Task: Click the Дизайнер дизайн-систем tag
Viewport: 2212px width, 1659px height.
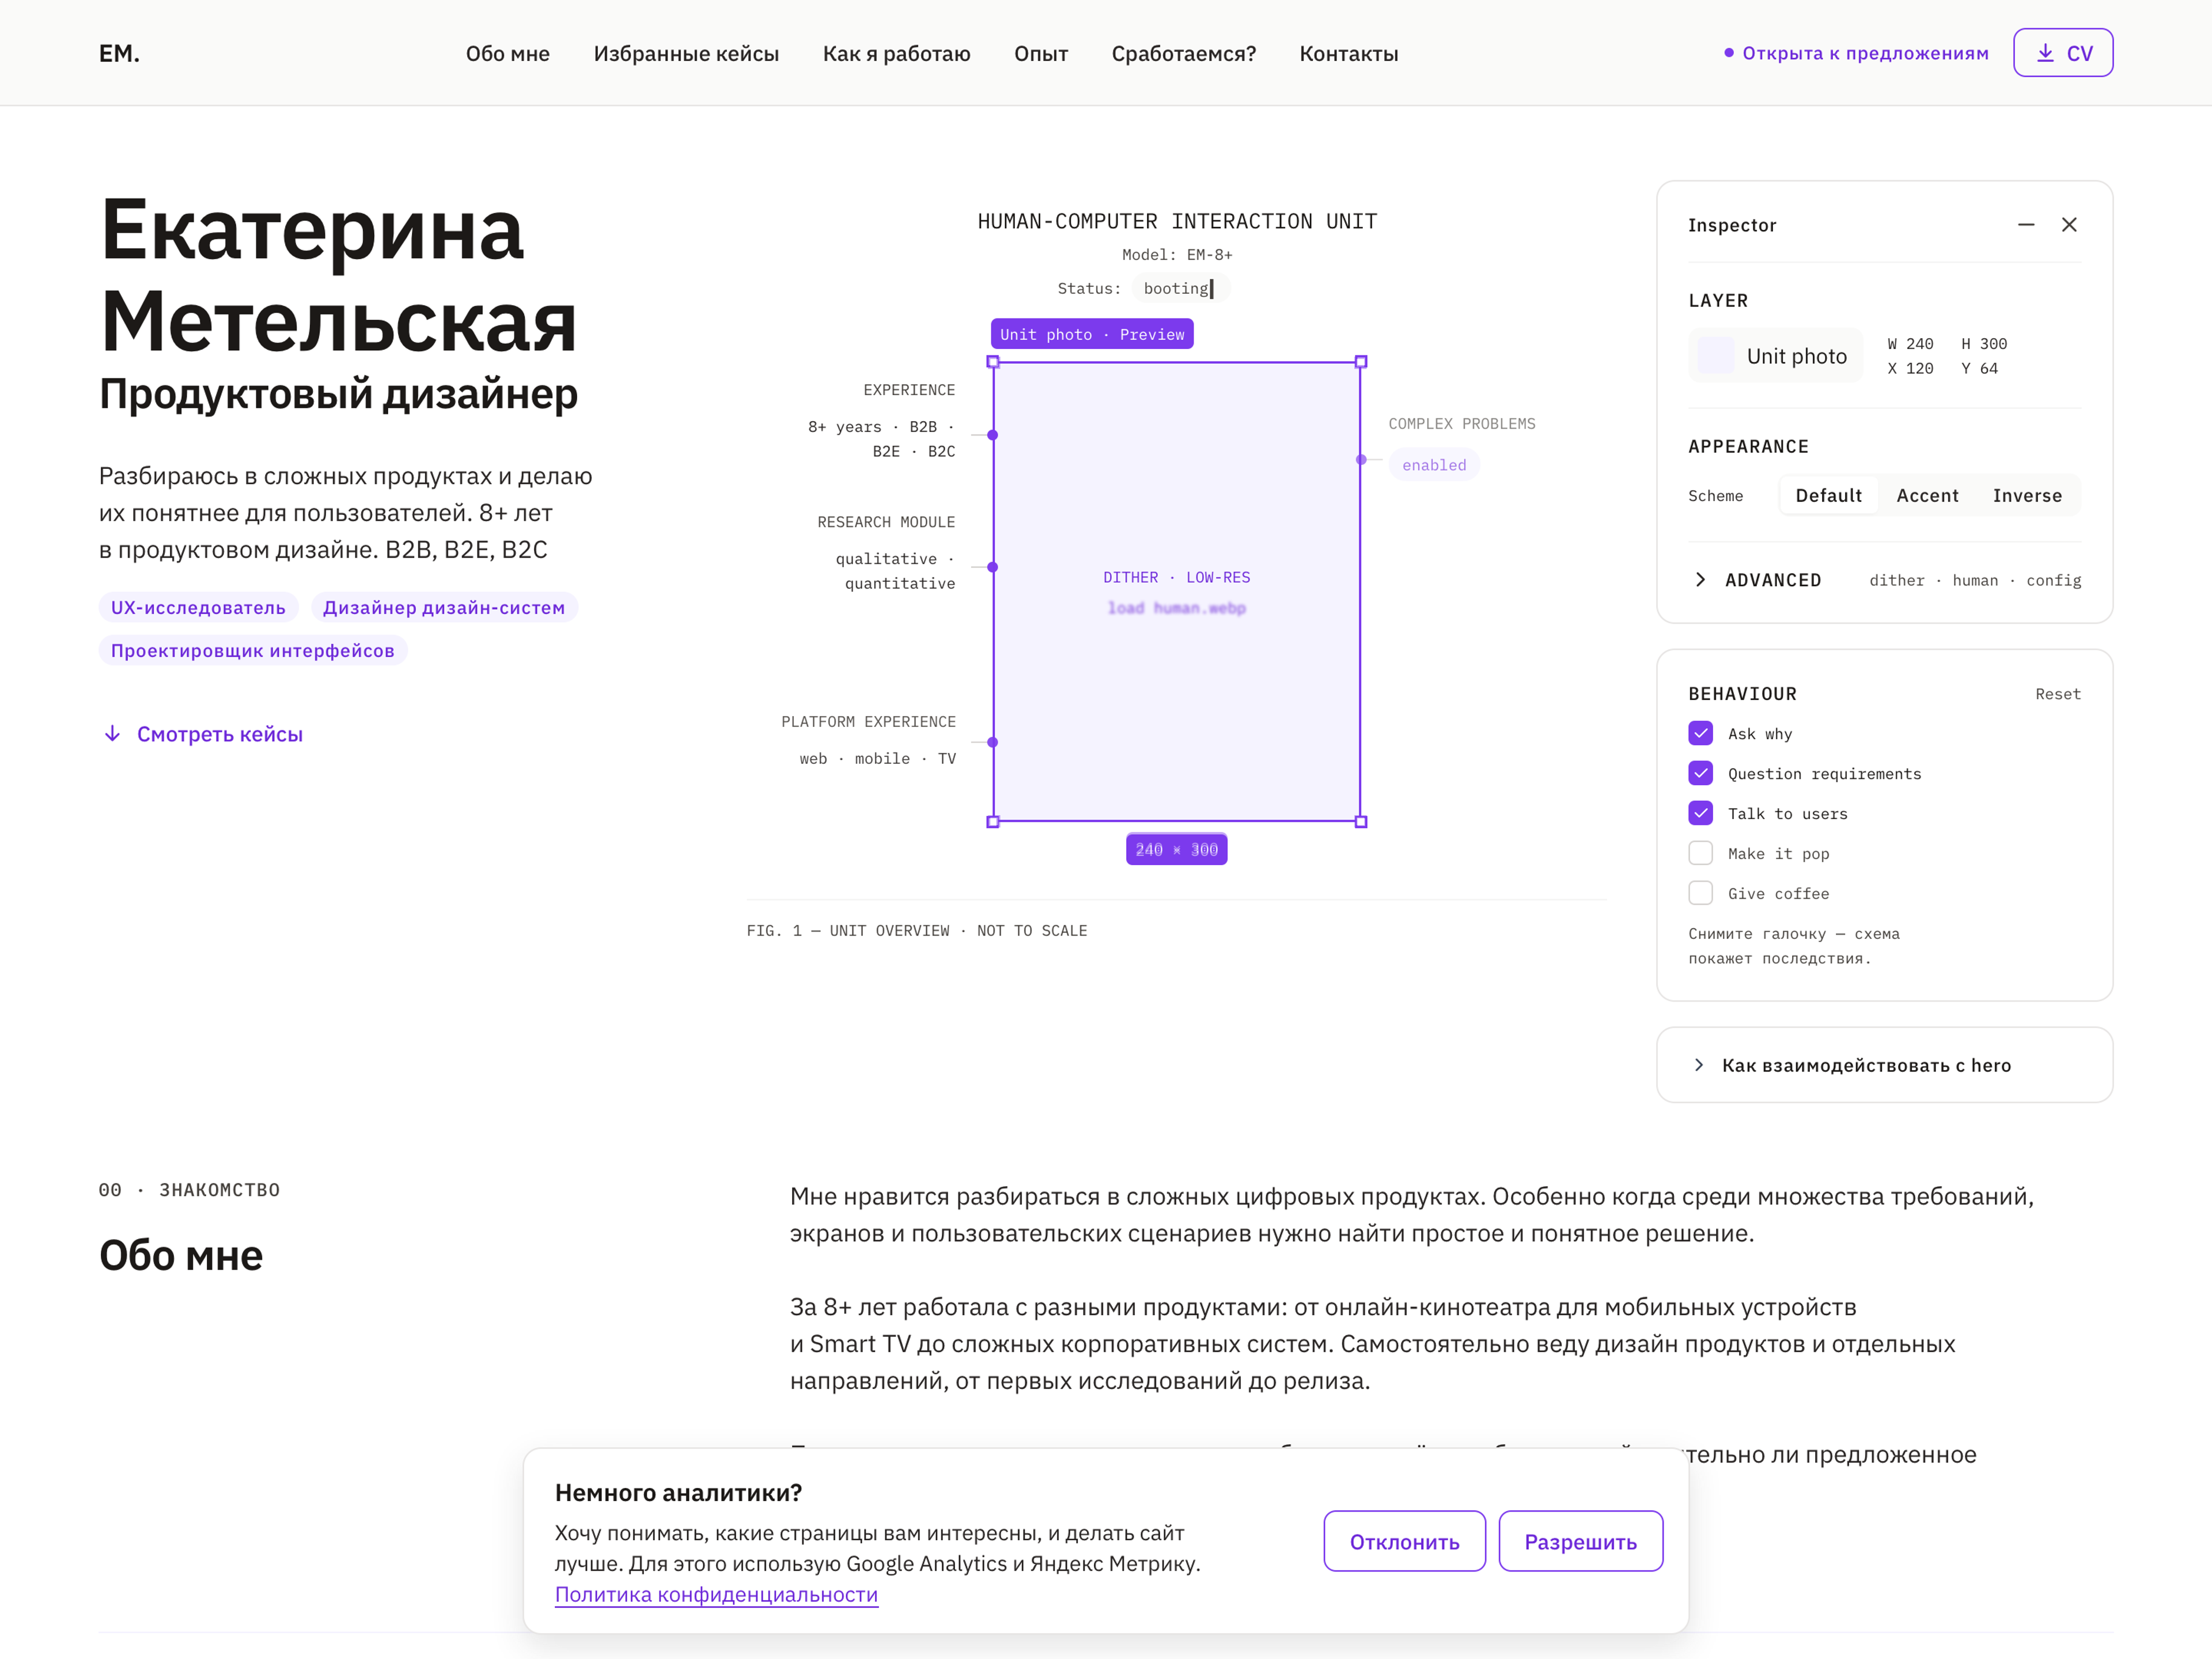Action: 444,608
